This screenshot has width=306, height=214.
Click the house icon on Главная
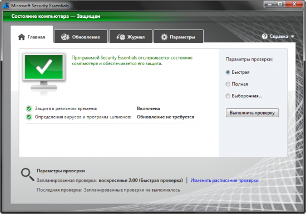pos(22,37)
